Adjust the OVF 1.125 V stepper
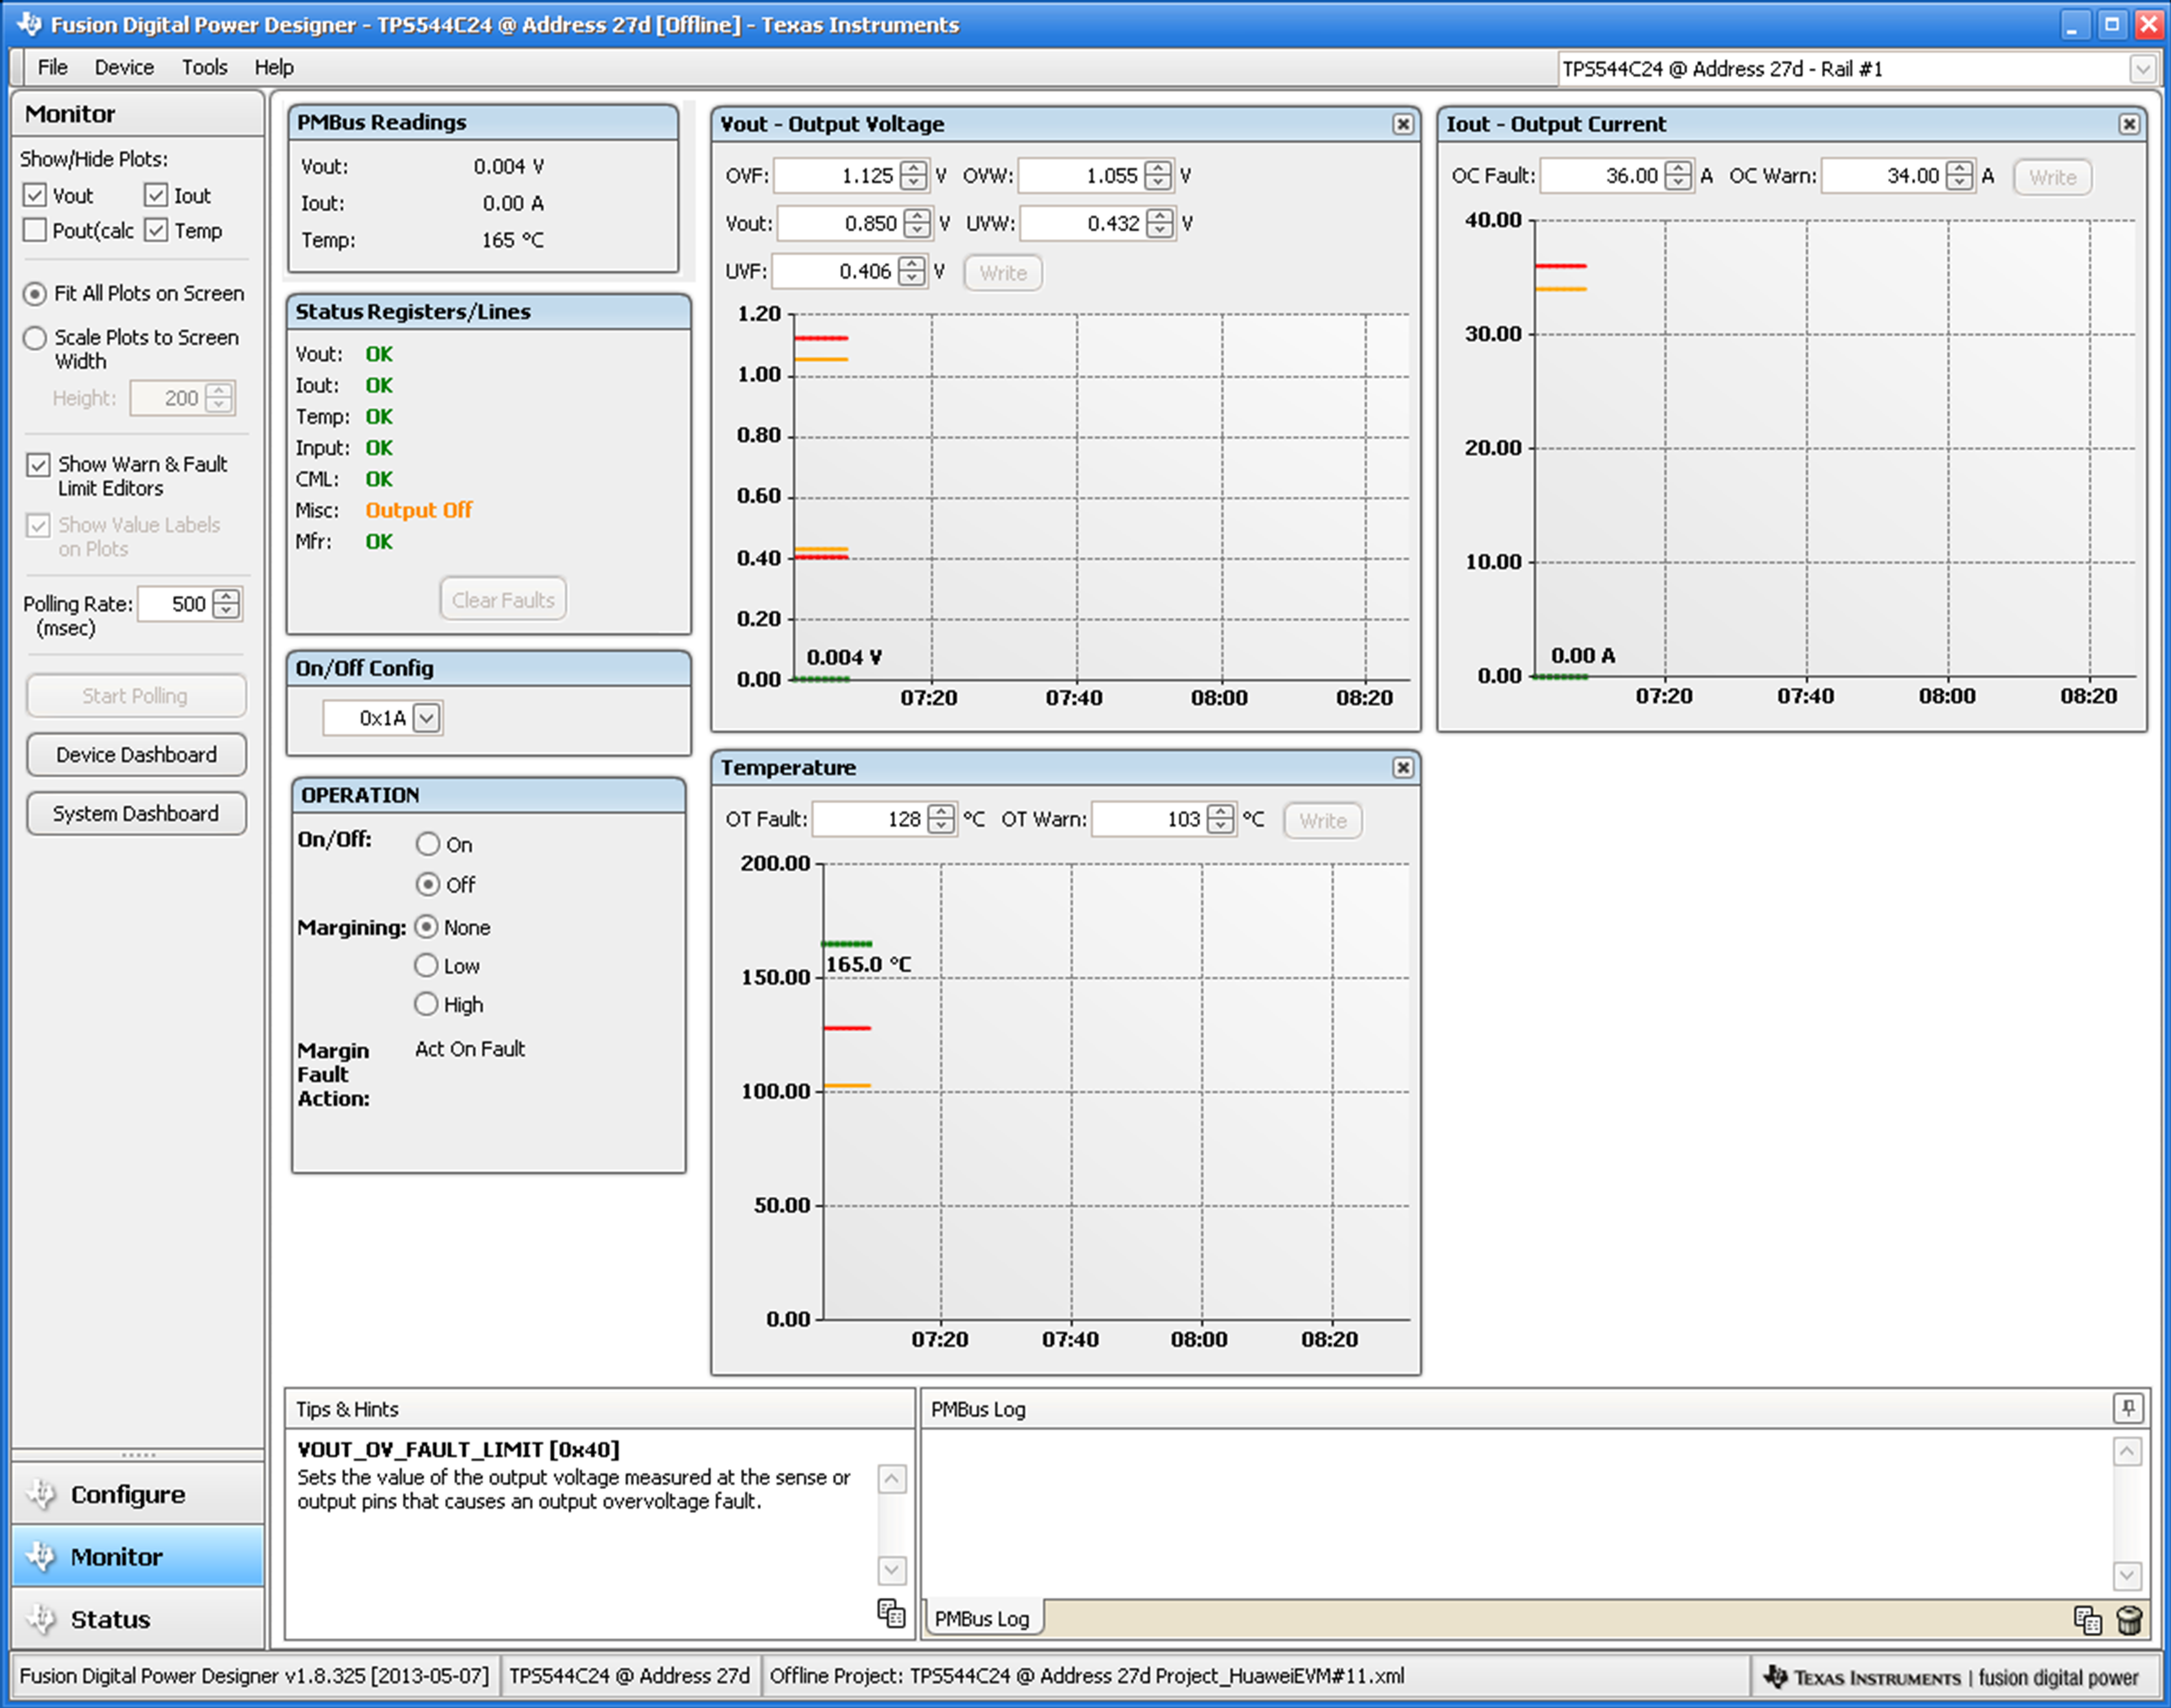2171x1708 pixels. 913,176
